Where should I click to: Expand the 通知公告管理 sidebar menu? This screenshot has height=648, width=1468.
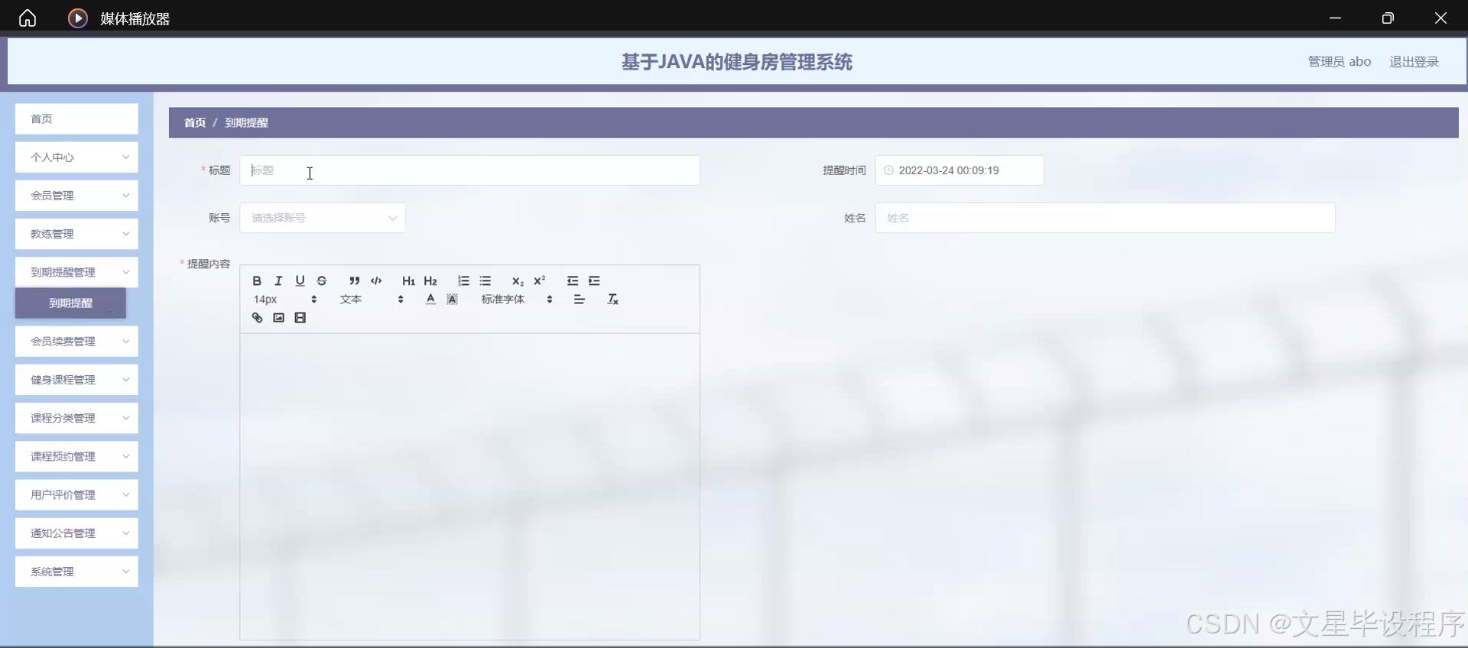coord(76,533)
